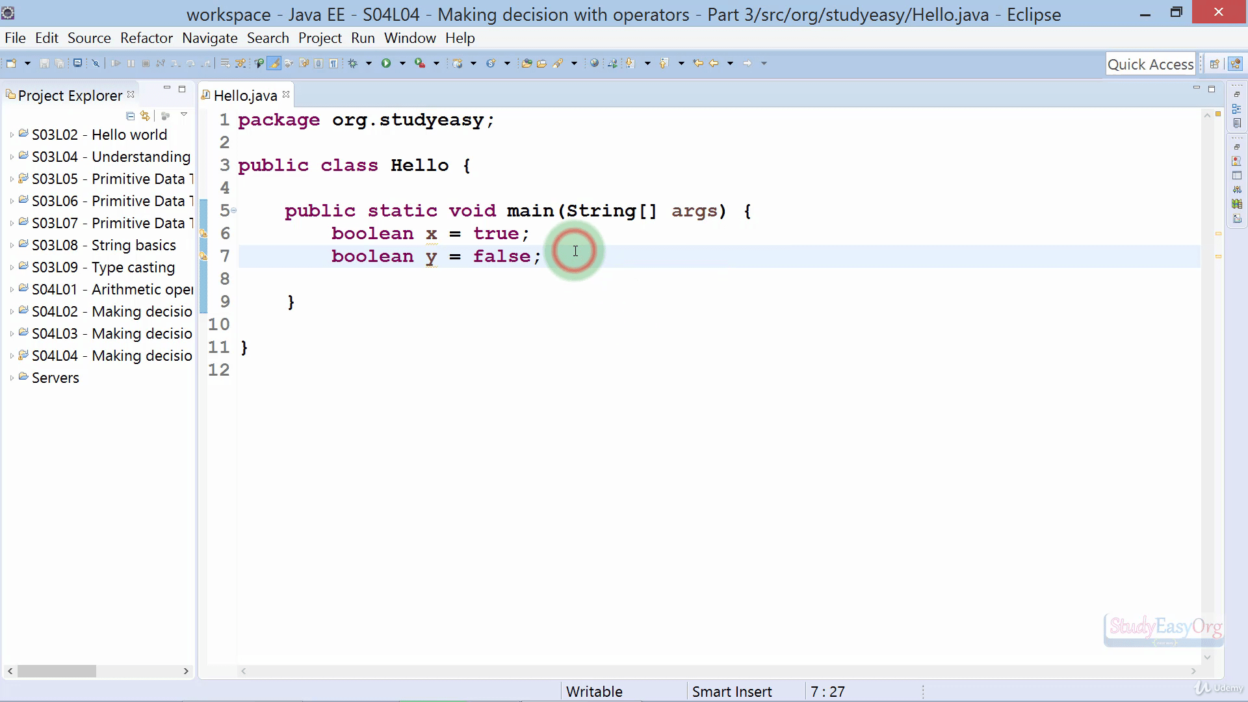Click the Save All icon
The image size is (1248, 702).
(x=60, y=63)
